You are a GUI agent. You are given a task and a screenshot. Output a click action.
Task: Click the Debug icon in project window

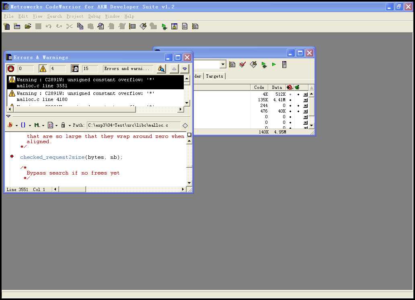click(x=264, y=65)
